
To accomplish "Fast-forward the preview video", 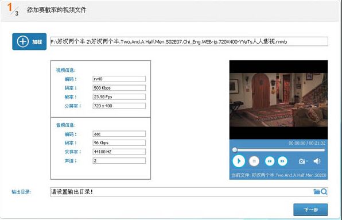I will coord(282,161).
